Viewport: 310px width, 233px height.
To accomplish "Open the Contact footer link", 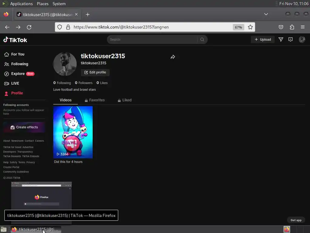I will click(29, 141).
